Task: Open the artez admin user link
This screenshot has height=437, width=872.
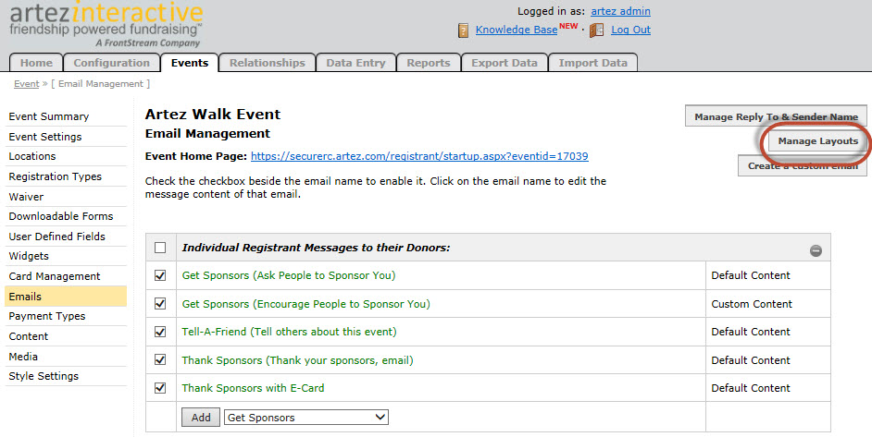Action: 620,11
